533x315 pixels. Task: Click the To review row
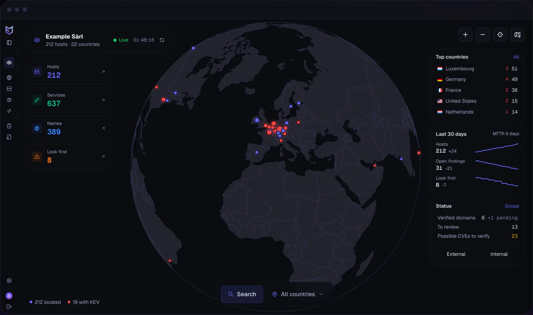tap(477, 227)
